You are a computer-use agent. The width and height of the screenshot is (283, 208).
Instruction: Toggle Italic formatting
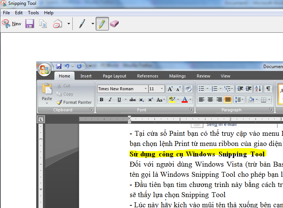pyautogui.click(x=110, y=100)
